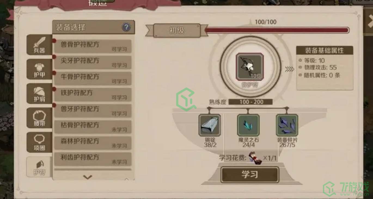Switch to the 护肩 shoulder tab
Viewport: 373px width, 199px height.
[39, 94]
